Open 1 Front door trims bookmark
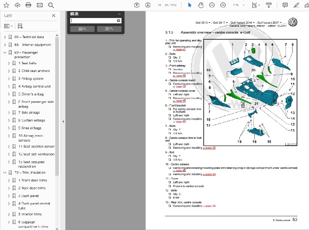This screenshot has width=309, height=230. click(33, 181)
